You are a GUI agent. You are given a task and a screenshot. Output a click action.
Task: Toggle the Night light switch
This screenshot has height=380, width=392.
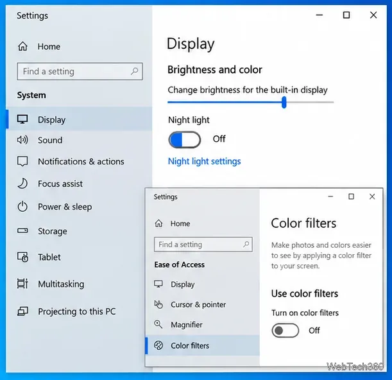[x=185, y=139]
